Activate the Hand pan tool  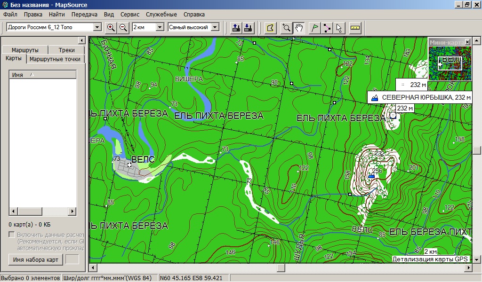tap(298, 28)
